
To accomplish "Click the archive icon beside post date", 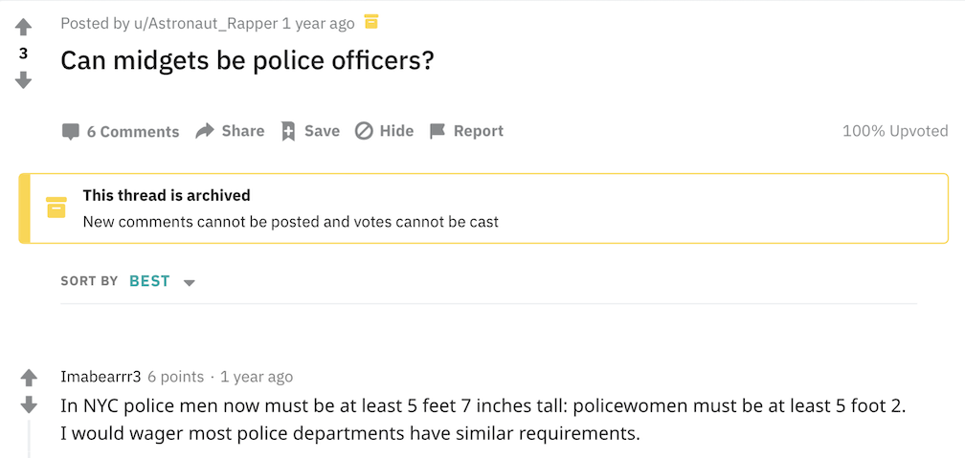I will (371, 22).
